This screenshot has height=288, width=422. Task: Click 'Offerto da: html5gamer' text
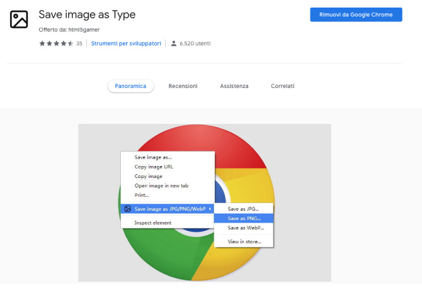tap(69, 30)
